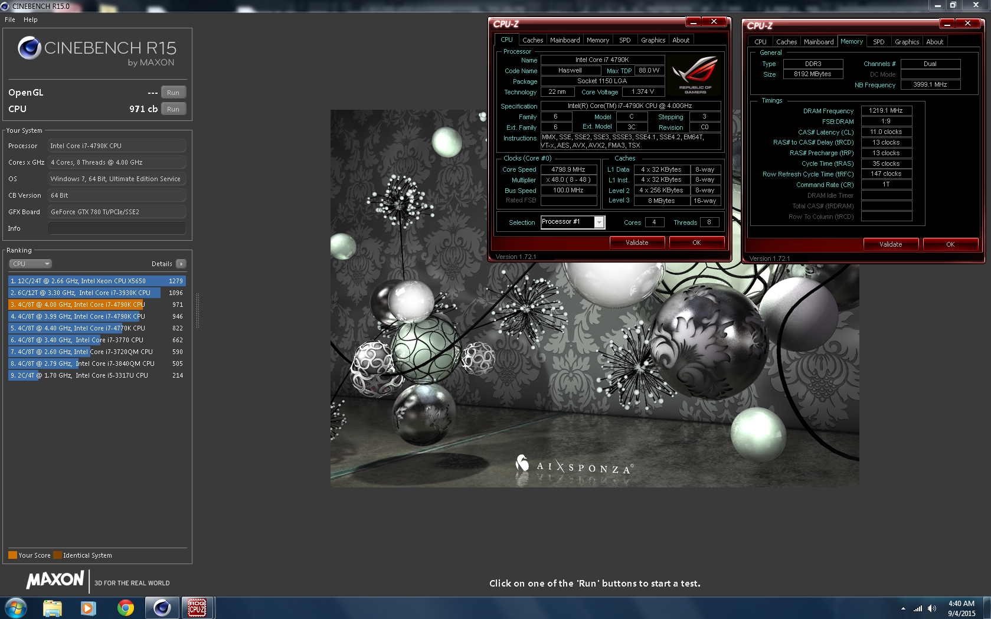Switch to Caches tab in left CPU-Z
Viewport: 991px width, 619px height.
(x=532, y=40)
